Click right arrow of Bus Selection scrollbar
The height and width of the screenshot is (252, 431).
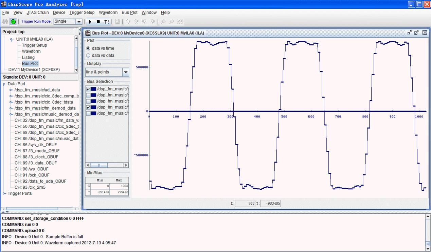click(126, 165)
